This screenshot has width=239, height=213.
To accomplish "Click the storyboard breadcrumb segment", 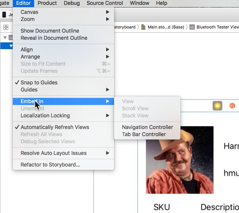I will click(x=125, y=27).
